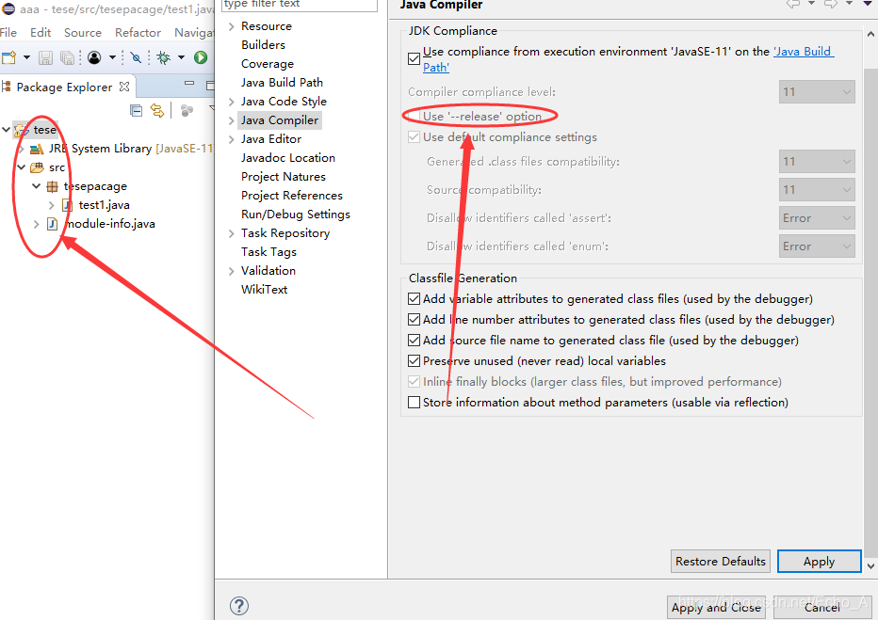Click Collapse All in Package Explorer
The width and height of the screenshot is (878, 620).
tap(137, 110)
